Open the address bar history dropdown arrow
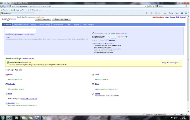190x120 pixels. (x=145, y=6)
